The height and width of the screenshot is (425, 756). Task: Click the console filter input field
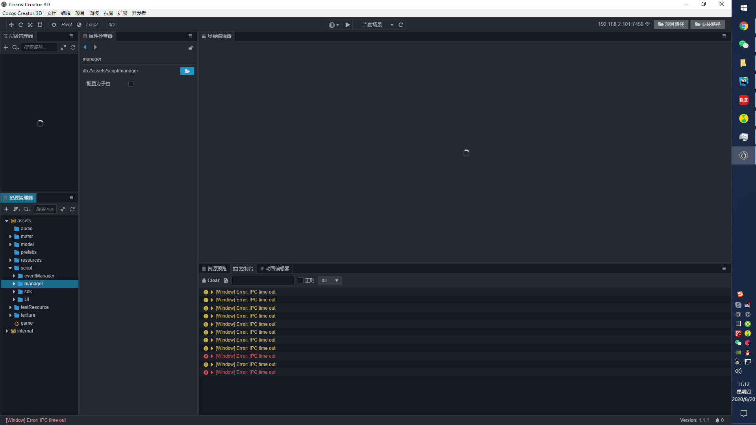(263, 281)
